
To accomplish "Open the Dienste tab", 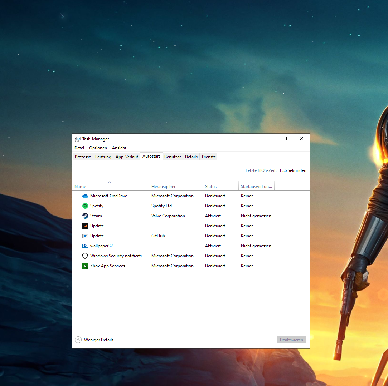I will (209, 157).
